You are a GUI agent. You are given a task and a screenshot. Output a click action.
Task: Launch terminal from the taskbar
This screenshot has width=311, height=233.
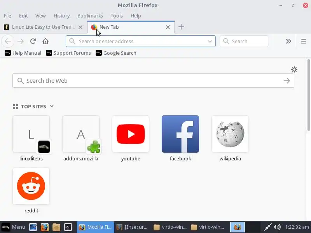click(x=68, y=227)
